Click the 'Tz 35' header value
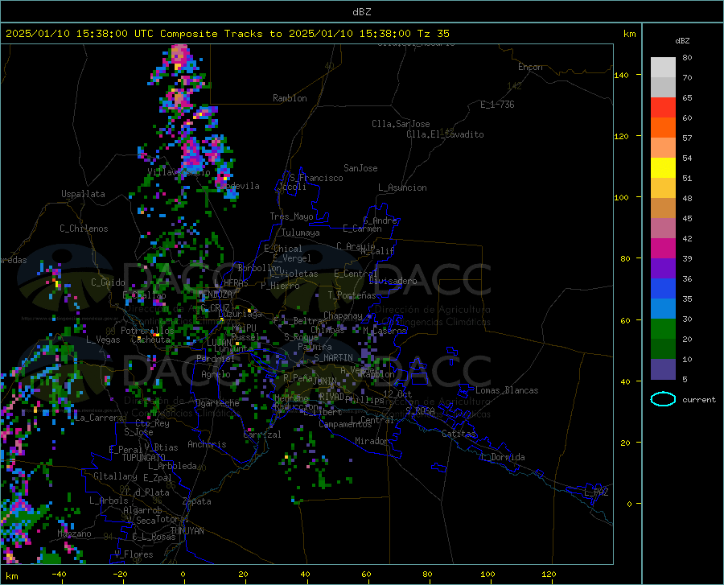Image resolution: width=724 pixels, height=585 pixels. click(x=433, y=34)
